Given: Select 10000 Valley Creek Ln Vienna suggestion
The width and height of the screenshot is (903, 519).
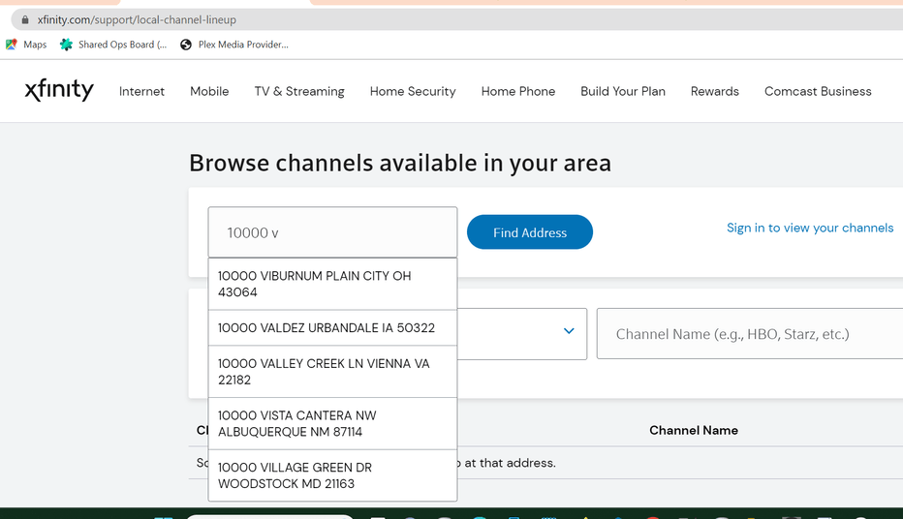Looking at the screenshot, I should click(x=333, y=372).
